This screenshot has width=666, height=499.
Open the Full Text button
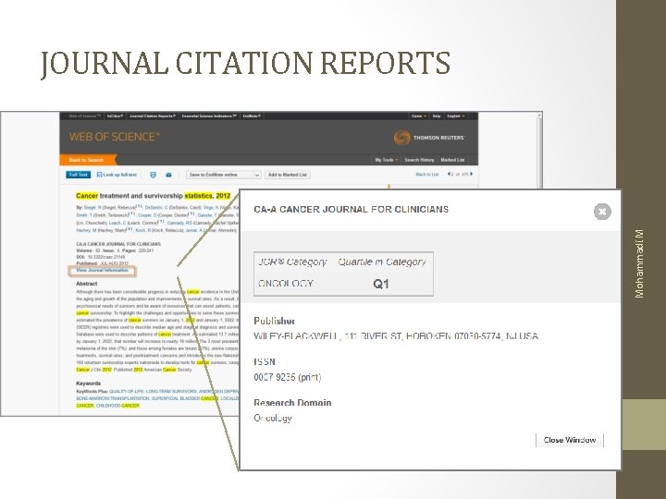78,175
